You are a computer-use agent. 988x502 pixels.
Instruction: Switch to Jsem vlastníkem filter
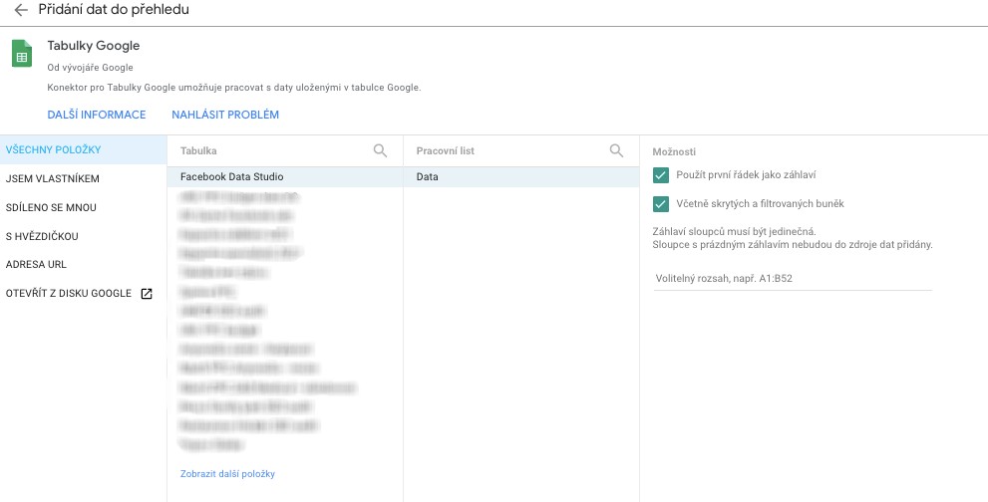(53, 179)
